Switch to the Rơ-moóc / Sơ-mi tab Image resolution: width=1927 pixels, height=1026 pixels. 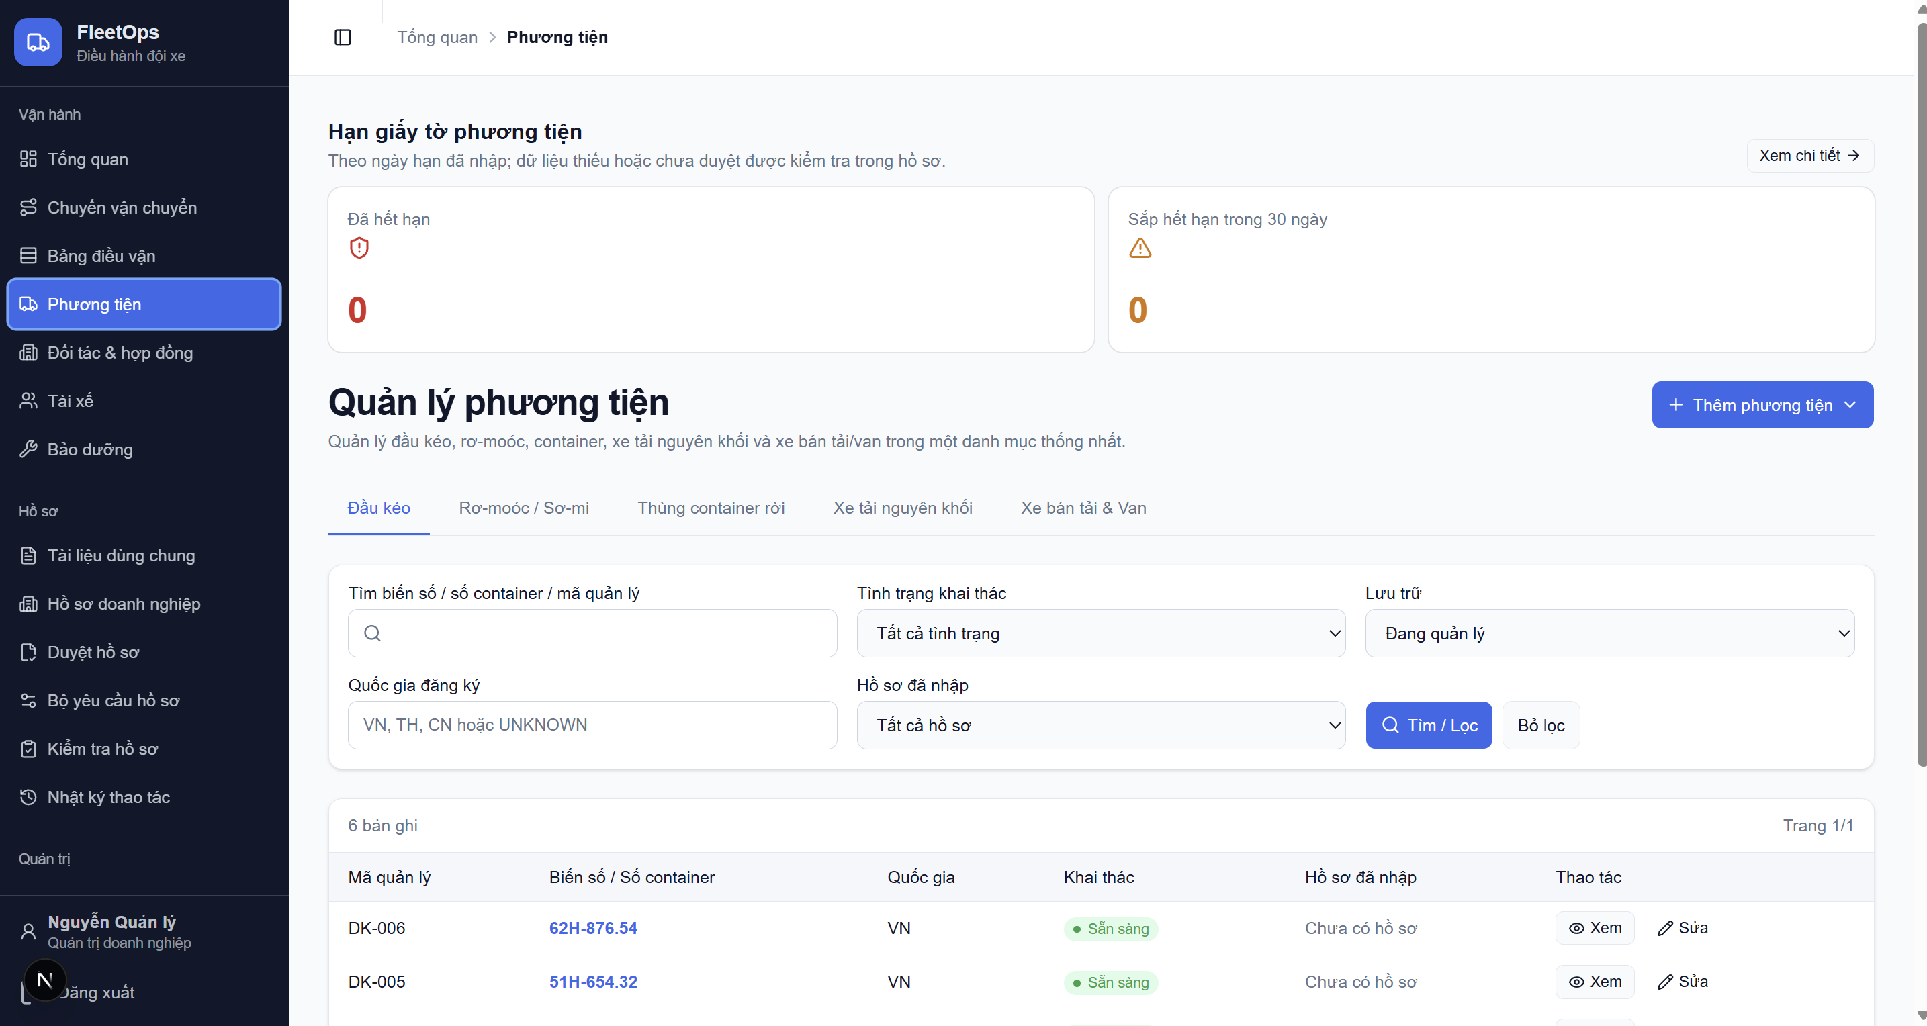click(x=524, y=508)
